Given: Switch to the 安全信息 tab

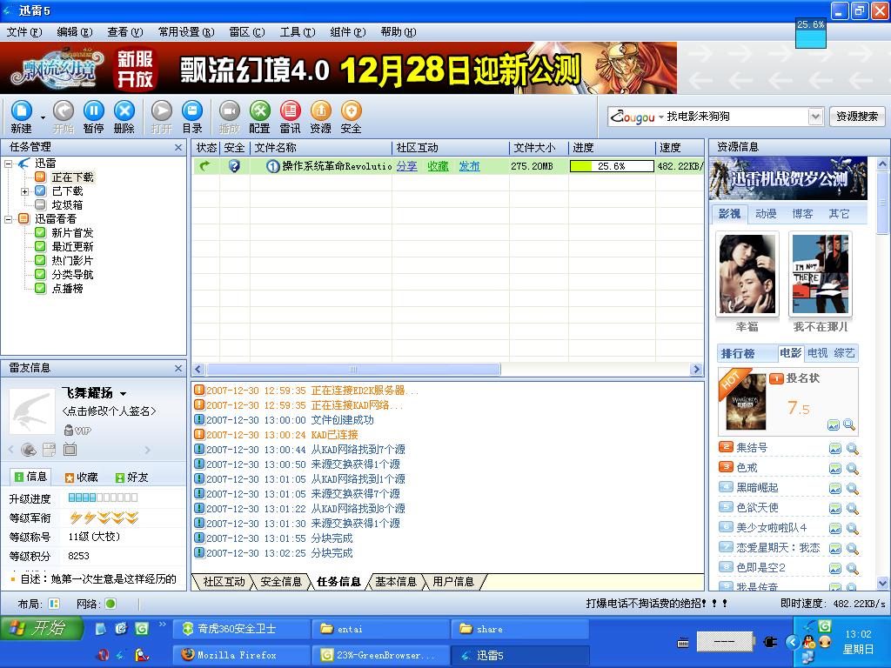Looking at the screenshot, I should (x=281, y=582).
